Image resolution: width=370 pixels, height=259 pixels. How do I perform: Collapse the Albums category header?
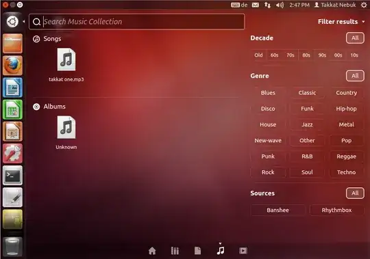(49, 107)
